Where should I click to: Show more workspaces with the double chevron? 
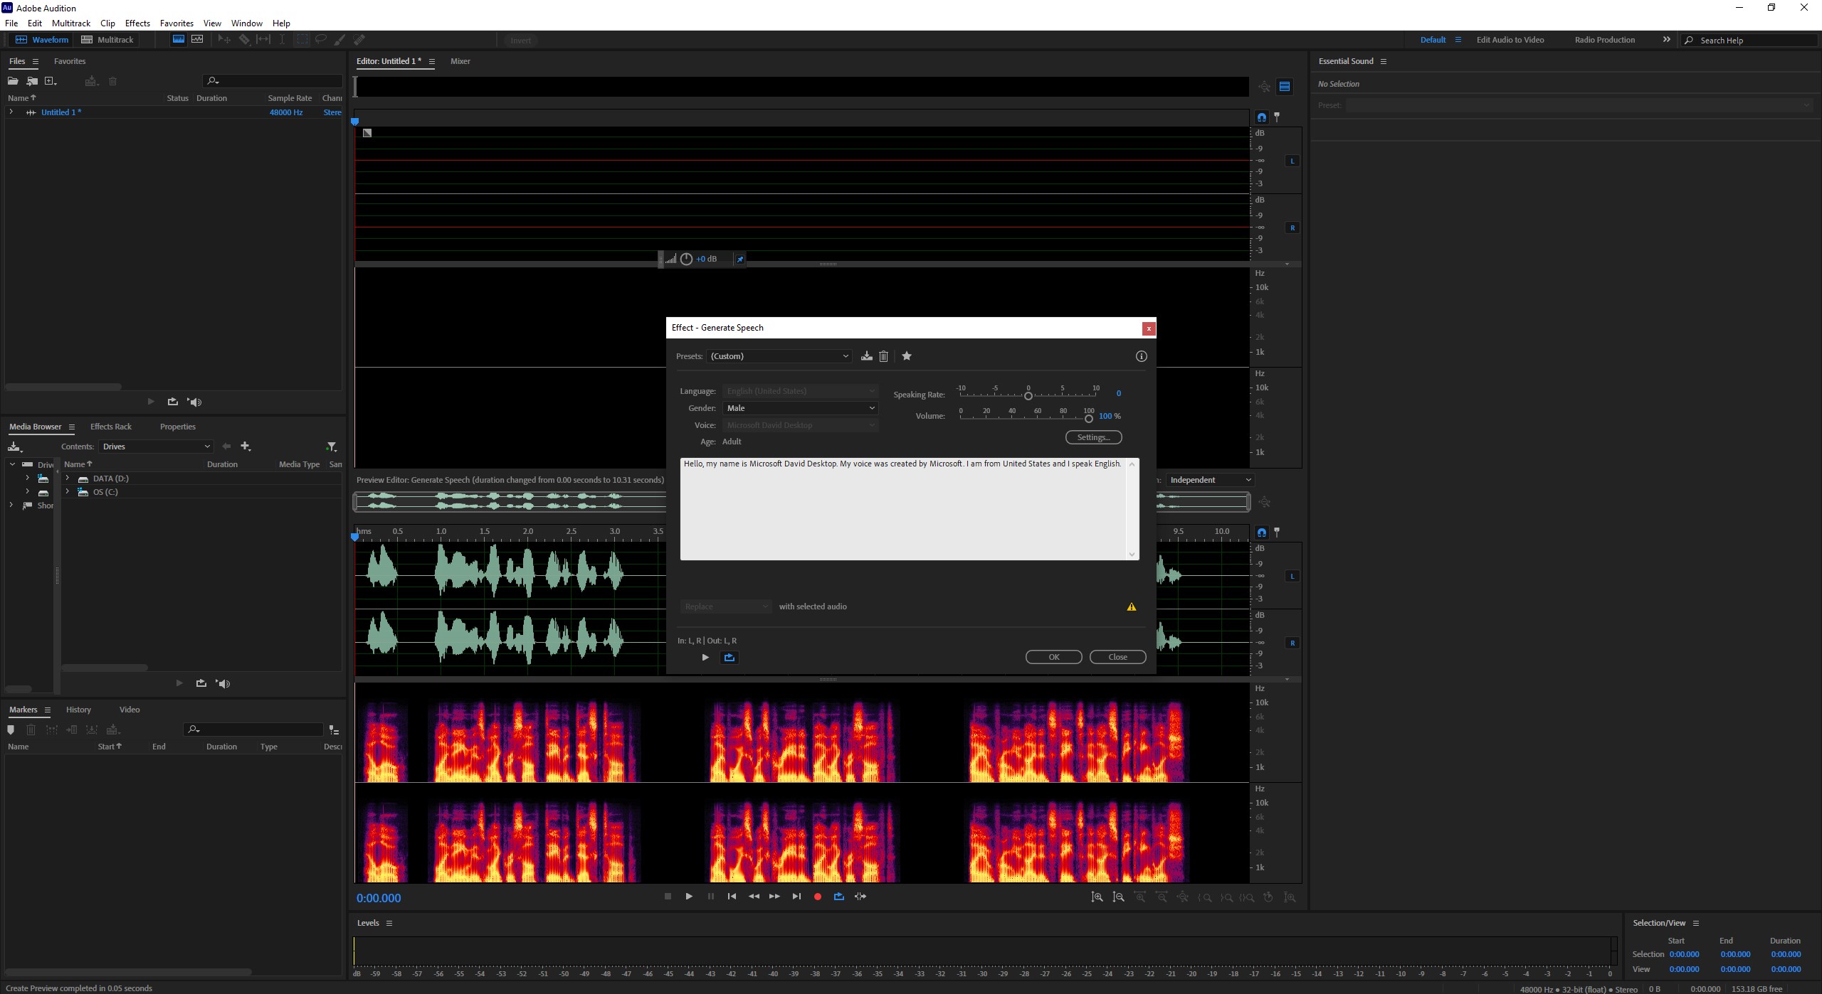1666,40
